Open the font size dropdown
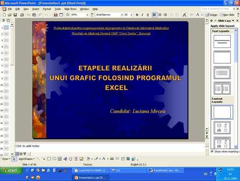This screenshot has width=240, height=181. pyautogui.click(x=131, y=15)
